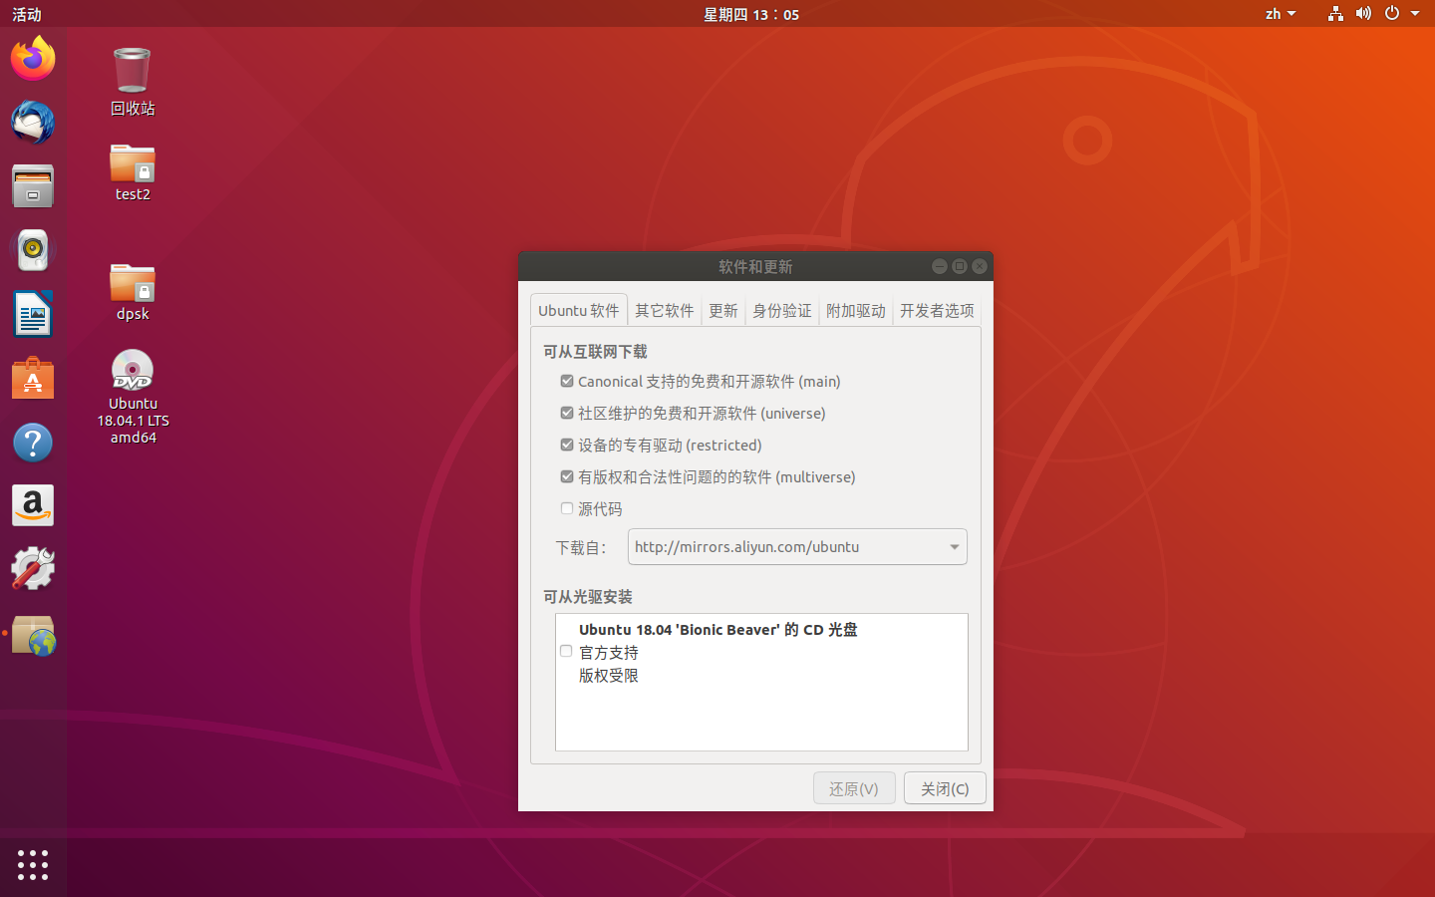Image resolution: width=1435 pixels, height=897 pixels.
Task: Click the 官方支持 text line
Action: pos(609,652)
